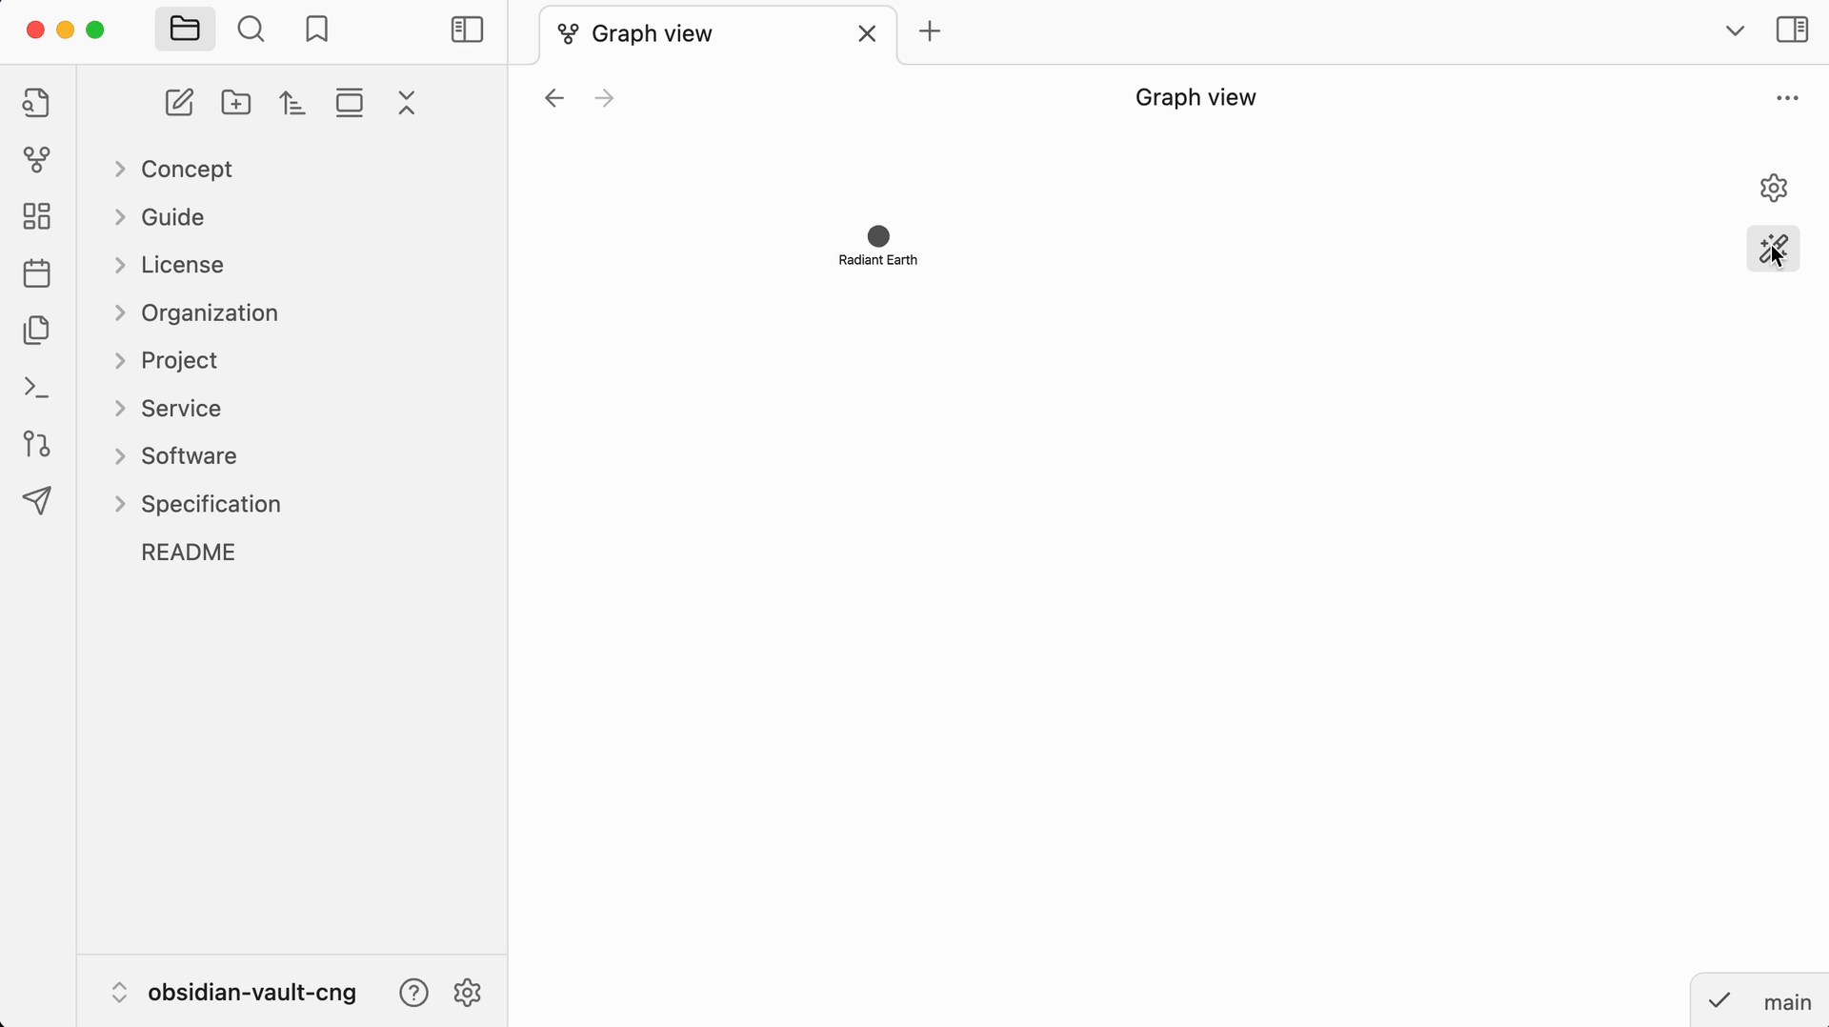Create a new note
Image resolution: width=1829 pixels, height=1027 pixels.
179,103
